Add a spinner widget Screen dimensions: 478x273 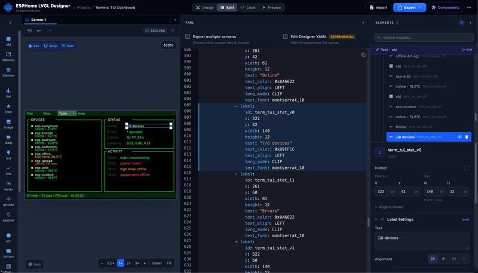click(x=8, y=217)
